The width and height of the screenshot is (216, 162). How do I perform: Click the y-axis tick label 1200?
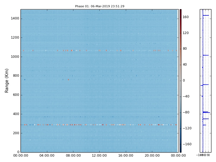[15, 38]
